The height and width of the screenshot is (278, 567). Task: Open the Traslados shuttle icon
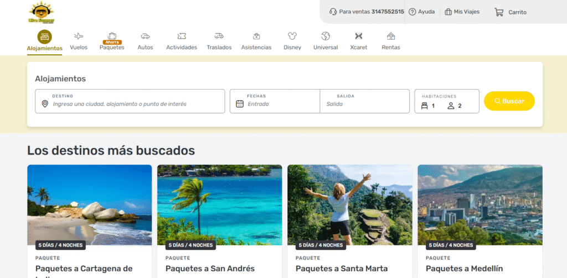[219, 36]
